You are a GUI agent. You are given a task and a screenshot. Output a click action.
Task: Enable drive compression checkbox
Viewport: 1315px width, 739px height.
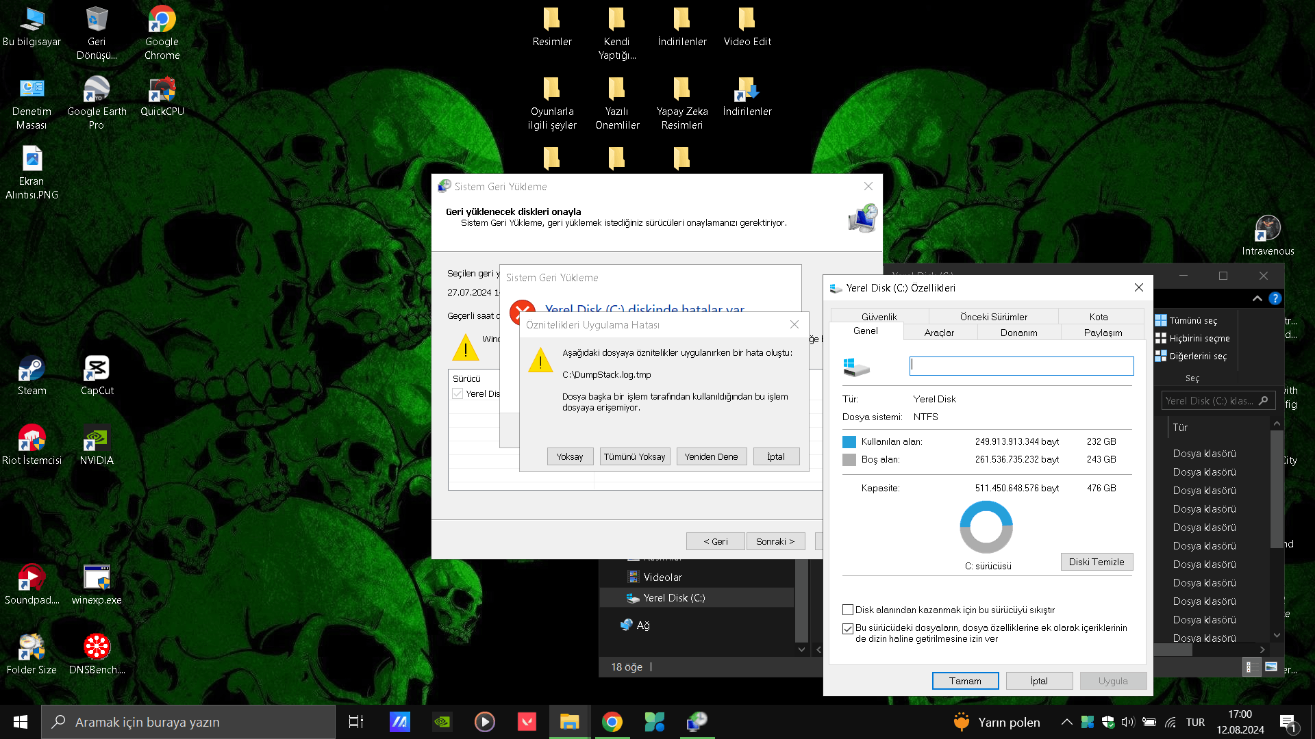pos(848,610)
